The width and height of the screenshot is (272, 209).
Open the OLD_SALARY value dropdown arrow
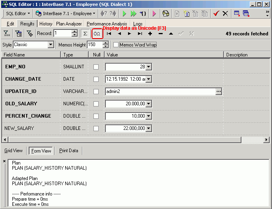pos(149,104)
